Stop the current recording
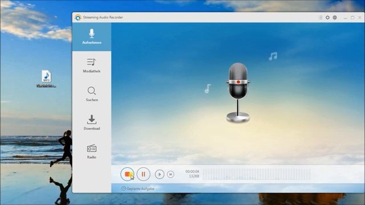Viewport: 365px width, 205px height. point(127,174)
